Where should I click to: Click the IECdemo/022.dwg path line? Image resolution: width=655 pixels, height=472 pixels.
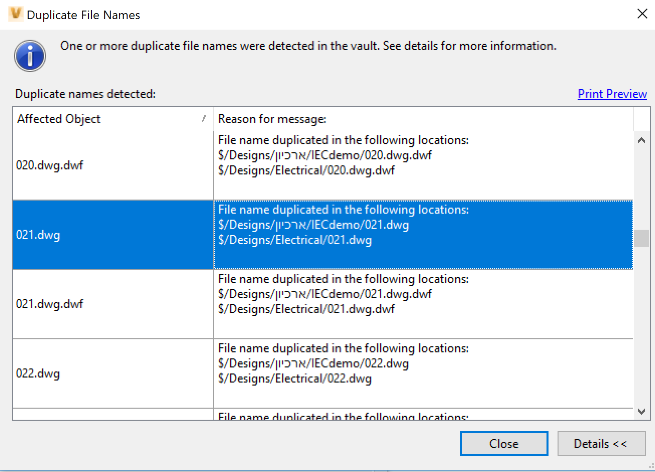click(313, 363)
